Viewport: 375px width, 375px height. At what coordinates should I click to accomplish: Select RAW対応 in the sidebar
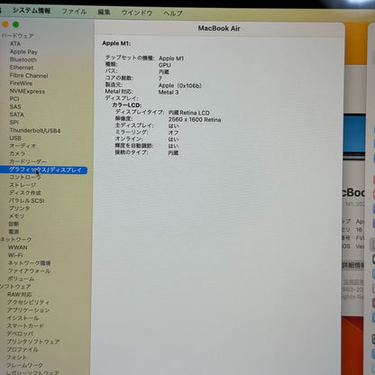[x=20, y=294]
